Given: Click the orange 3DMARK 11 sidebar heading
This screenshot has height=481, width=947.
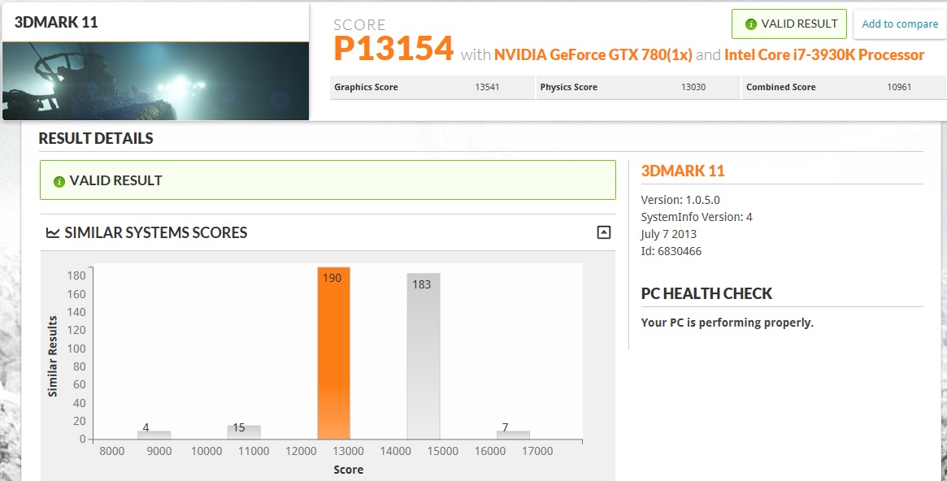Looking at the screenshot, I should [x=683, y=171].
